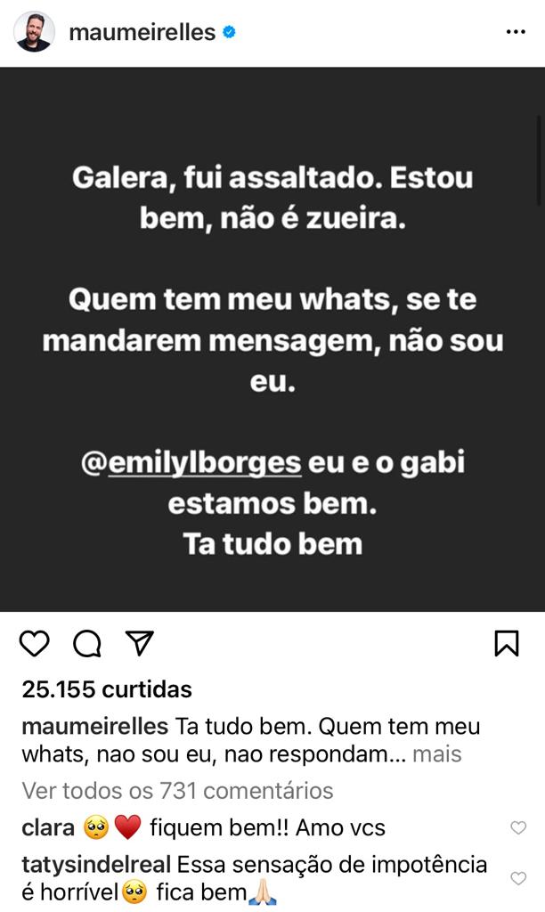Like tatysindelreal's comment with small heart
The height and width of the screenshot is (912, 545).
click(x=518, y=877)
